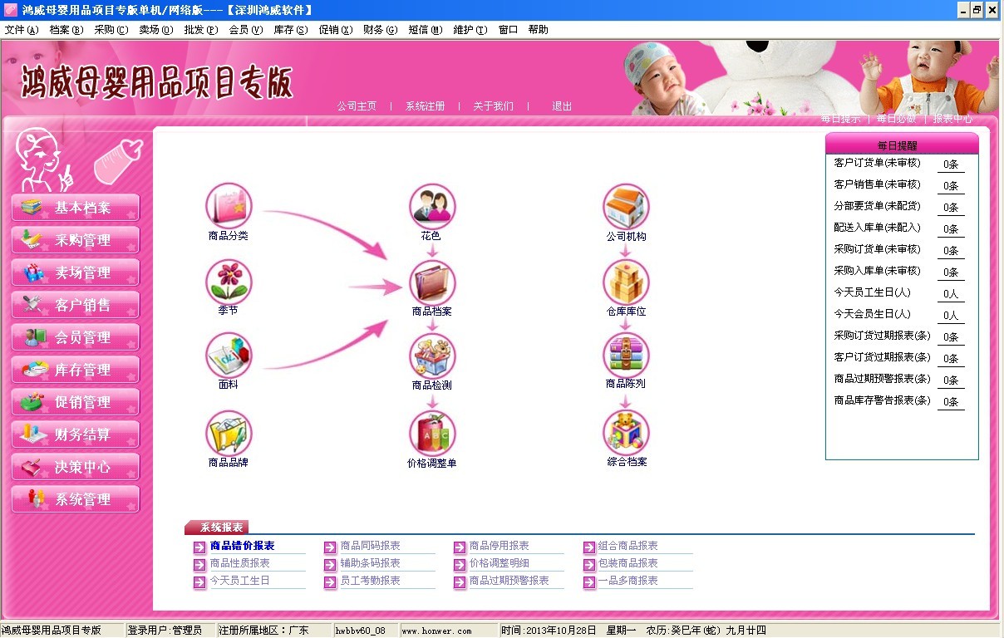This screenshot has width=1004, height=638.
Task: Open the 面料 fabric icon
Action: (x=228, y=356)
